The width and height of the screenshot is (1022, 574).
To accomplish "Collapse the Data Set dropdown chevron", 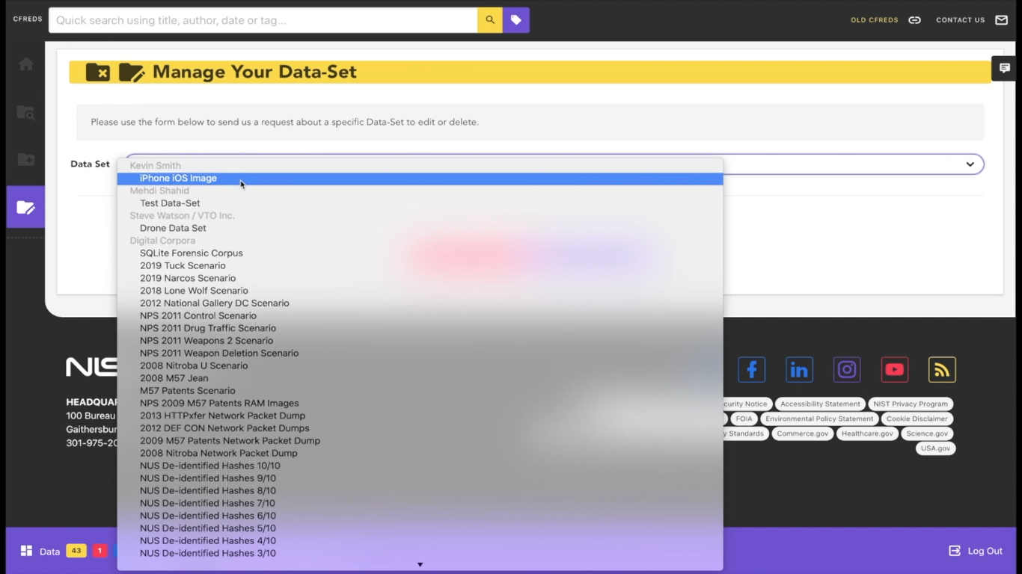I will coord(970,164).
